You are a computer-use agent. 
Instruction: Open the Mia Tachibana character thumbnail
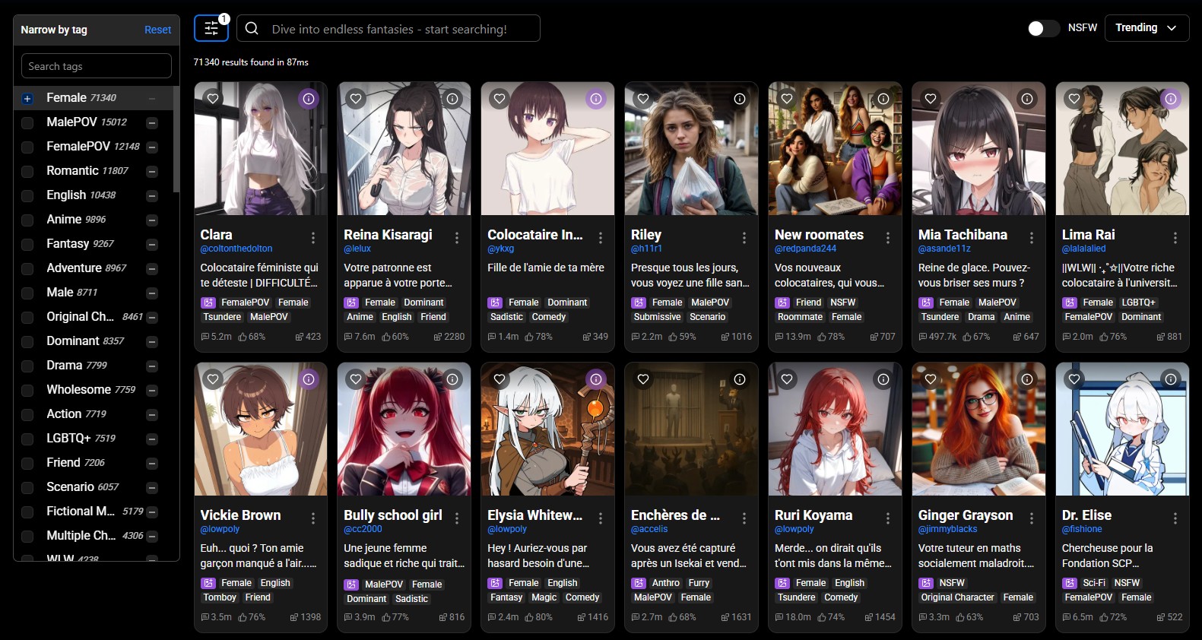978,149
